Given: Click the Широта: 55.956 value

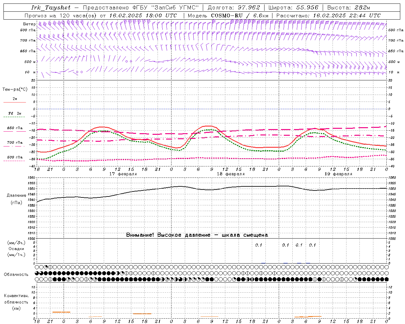Looking at the screenshot, I should [x=293, y=8].
